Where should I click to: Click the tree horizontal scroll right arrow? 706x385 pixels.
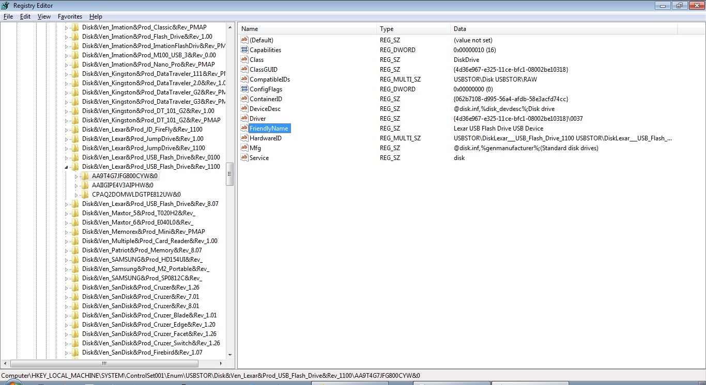point(222,363)
